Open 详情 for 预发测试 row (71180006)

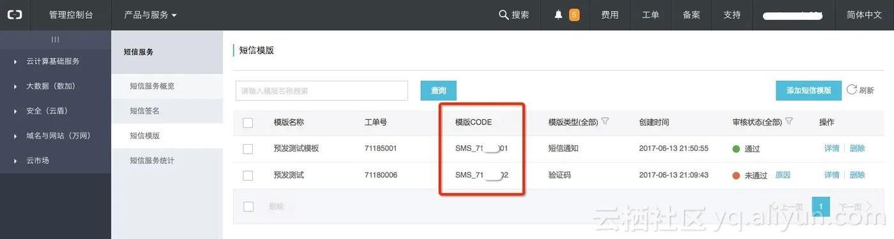[831, 175]
